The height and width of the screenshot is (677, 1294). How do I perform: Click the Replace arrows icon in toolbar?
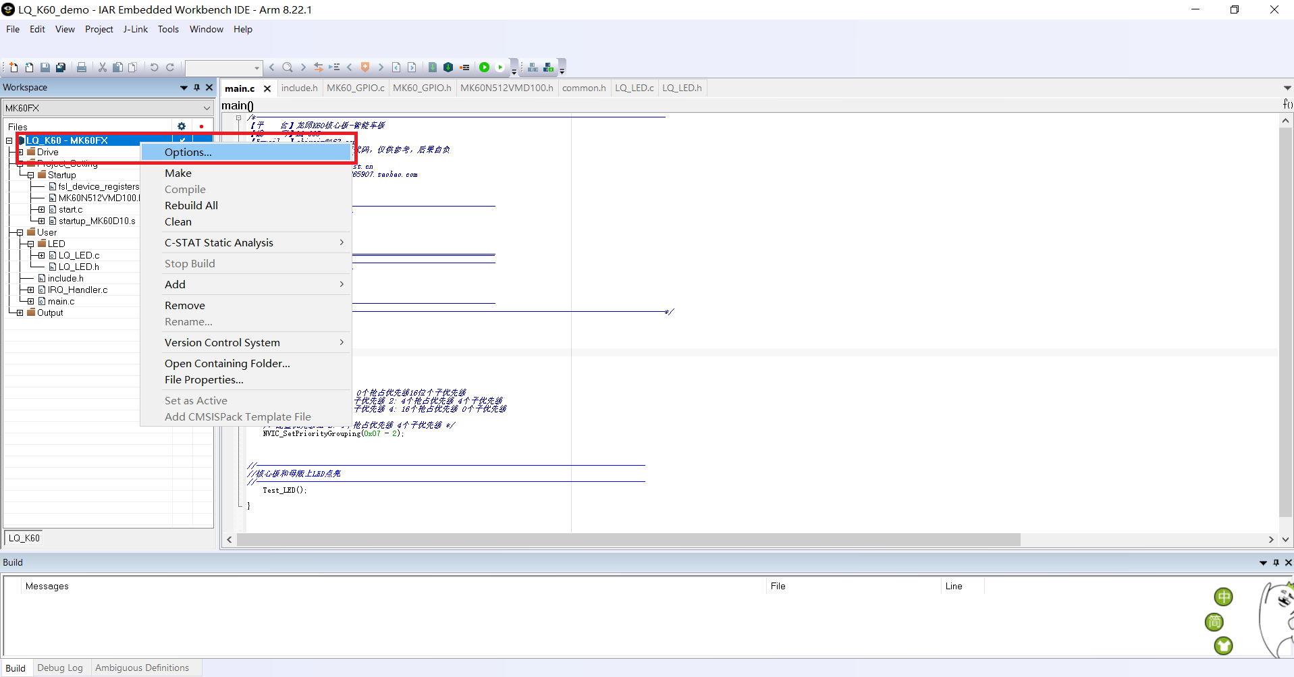pos(319,67)
